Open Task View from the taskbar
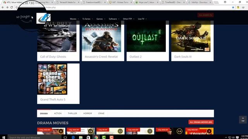 (65, 137)
